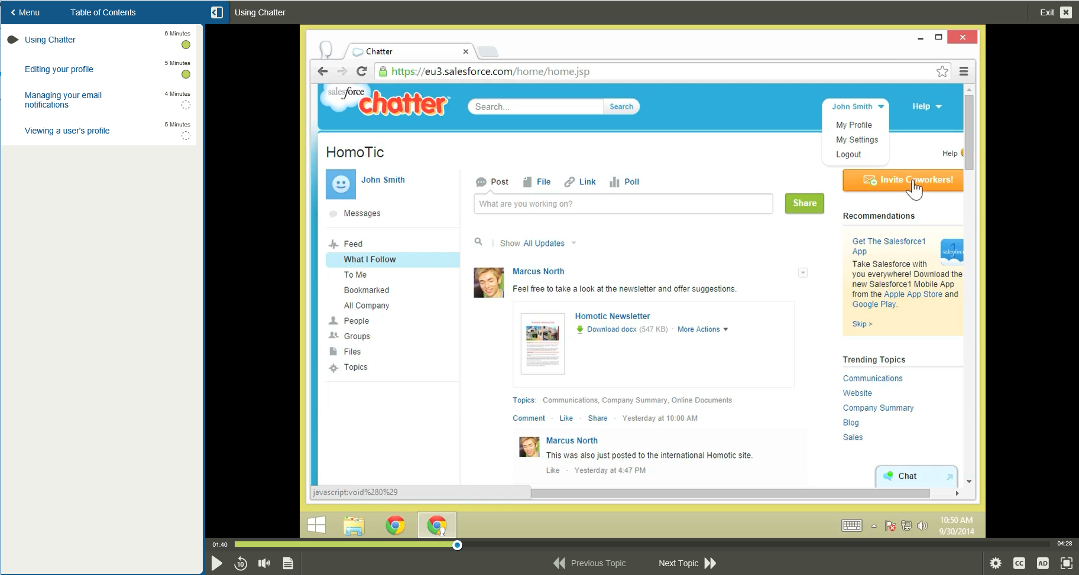Open the Communications trending topic
This screenshot has width=1079, height=575.
[872, 378]
